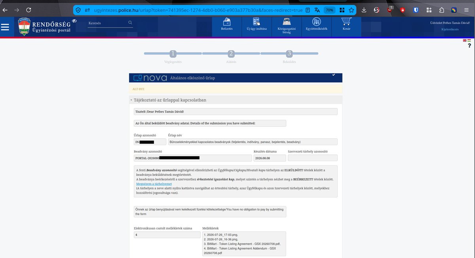This screenshot has height=258, width=475.
Task: Reset the 70% zoom indicator
Action: tap(329, 10)
